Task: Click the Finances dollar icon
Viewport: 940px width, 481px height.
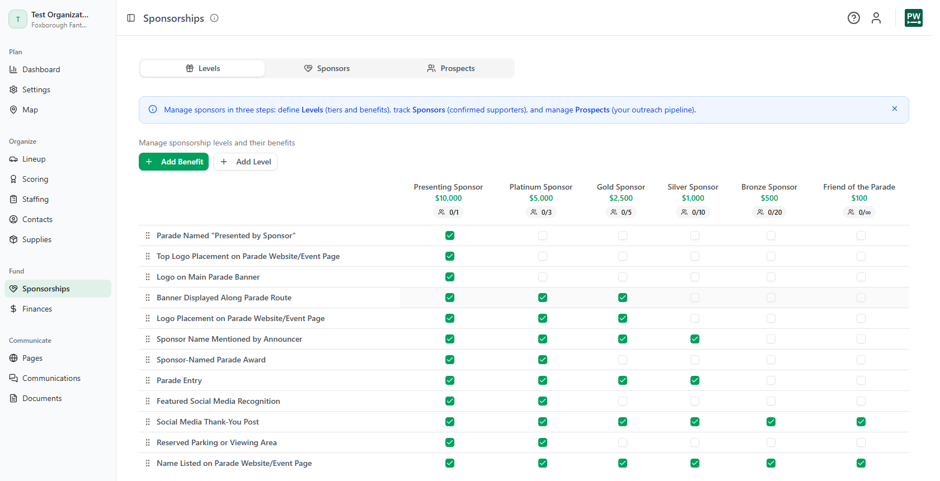Action: coord(13,309)
